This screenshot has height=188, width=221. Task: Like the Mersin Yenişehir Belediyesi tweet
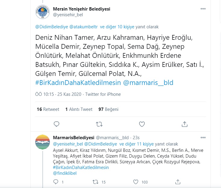(x=142, y=124)
